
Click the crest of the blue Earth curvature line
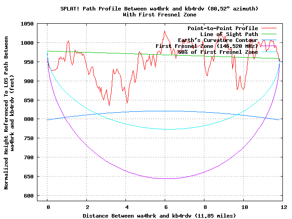coord(165,111)
